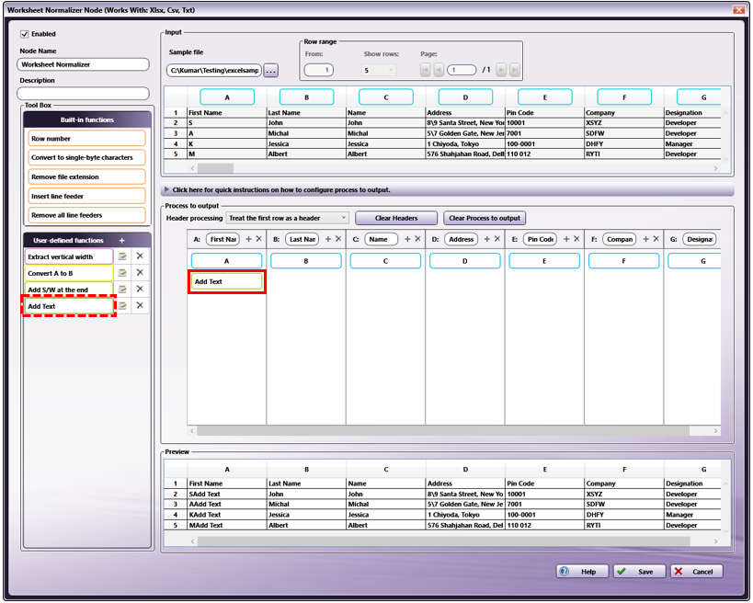The height and width of the screenshot is (603, 753).
Task: Remove output column E Pin Code
Action: point(576,239)
